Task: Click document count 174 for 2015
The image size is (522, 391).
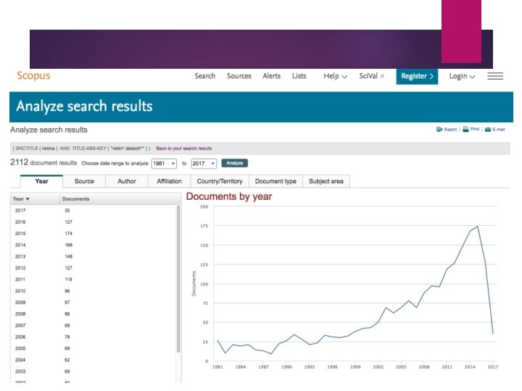Action: pos(69,233)
